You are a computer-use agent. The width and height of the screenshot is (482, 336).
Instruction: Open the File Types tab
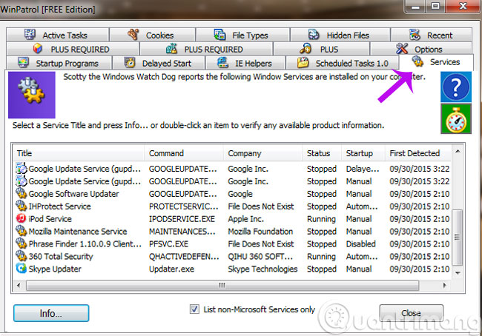(242, 35)
